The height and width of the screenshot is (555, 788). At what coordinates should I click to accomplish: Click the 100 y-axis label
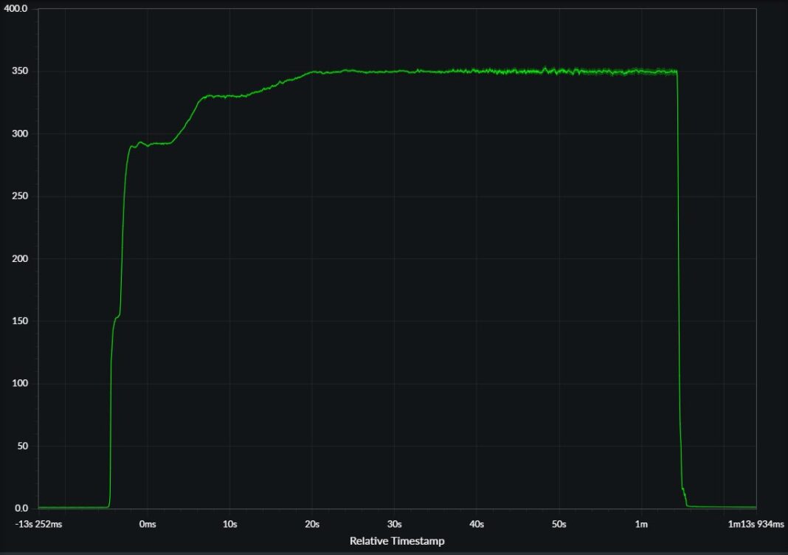20,384
